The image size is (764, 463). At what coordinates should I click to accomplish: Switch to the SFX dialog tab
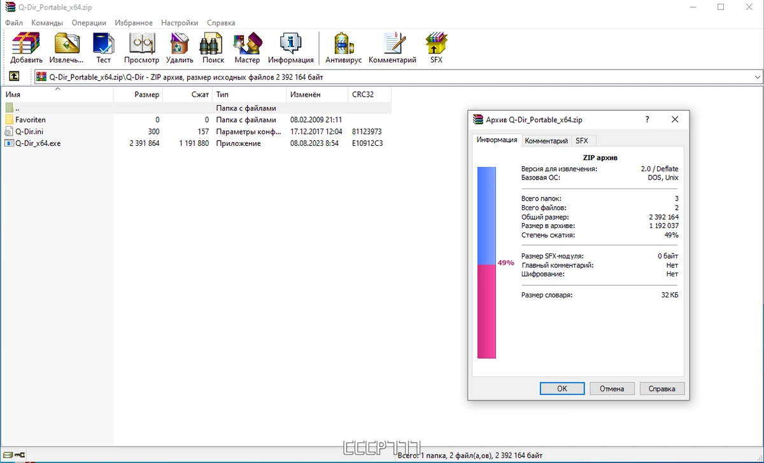[582, 141]
